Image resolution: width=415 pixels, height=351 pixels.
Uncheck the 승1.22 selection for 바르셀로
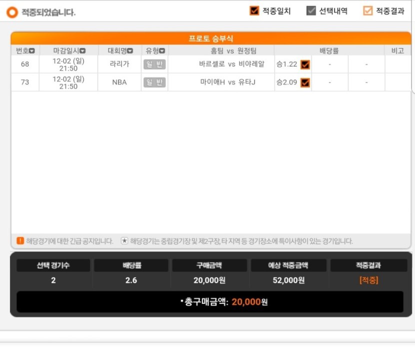pos(305,64)
